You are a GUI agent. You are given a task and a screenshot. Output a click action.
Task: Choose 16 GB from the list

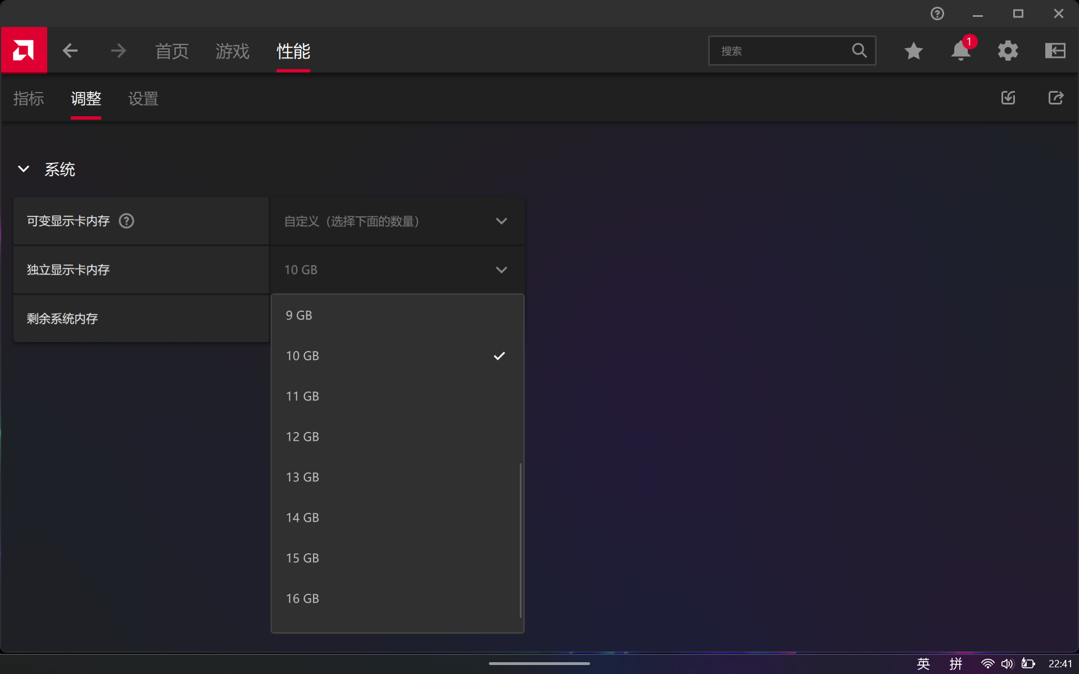click(x=302, y=599)
